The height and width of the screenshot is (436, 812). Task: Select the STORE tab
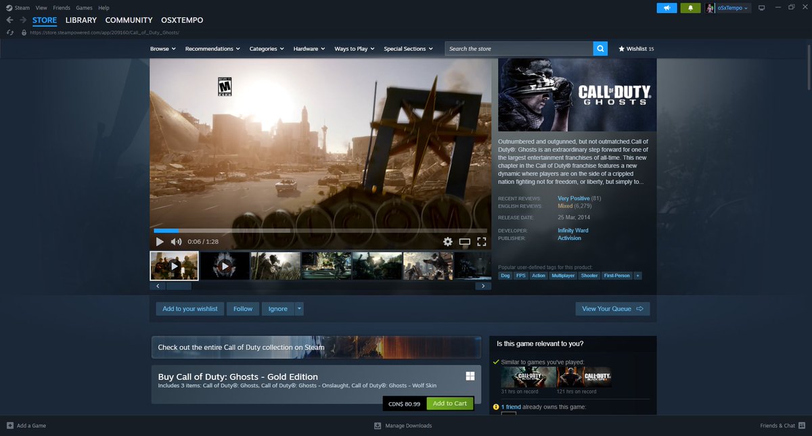[45, 20]
